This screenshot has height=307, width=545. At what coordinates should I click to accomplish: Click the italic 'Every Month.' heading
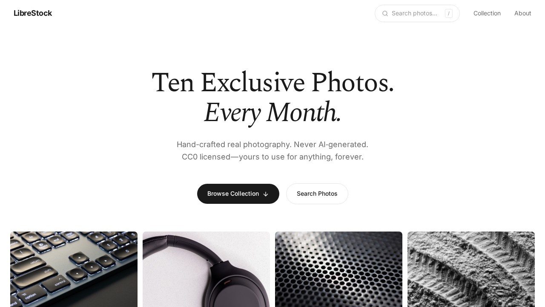pyautogui.click(x=272, y=113)
